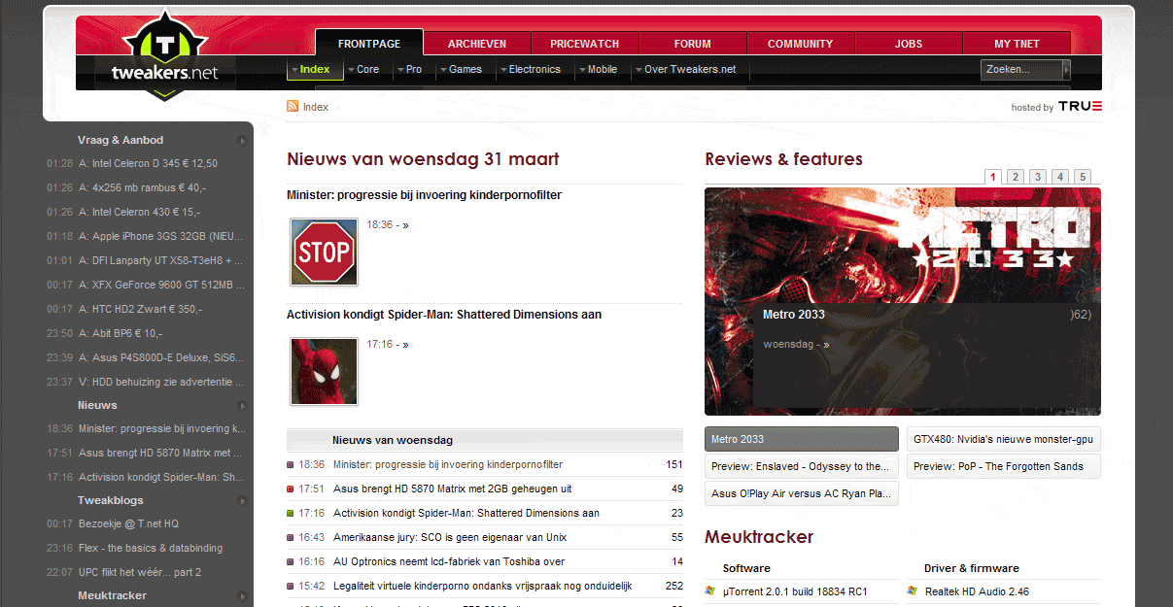Click the search submit arrow button
Image resolution: width=1173 pixels, height=607 pixels.
(1066, 69)
